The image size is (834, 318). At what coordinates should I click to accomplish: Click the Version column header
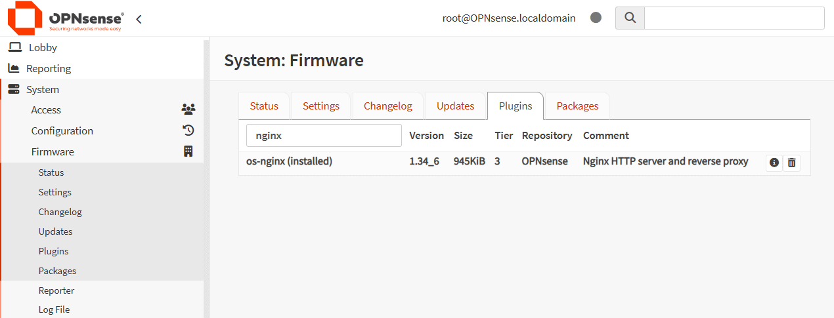coord(427,136)
